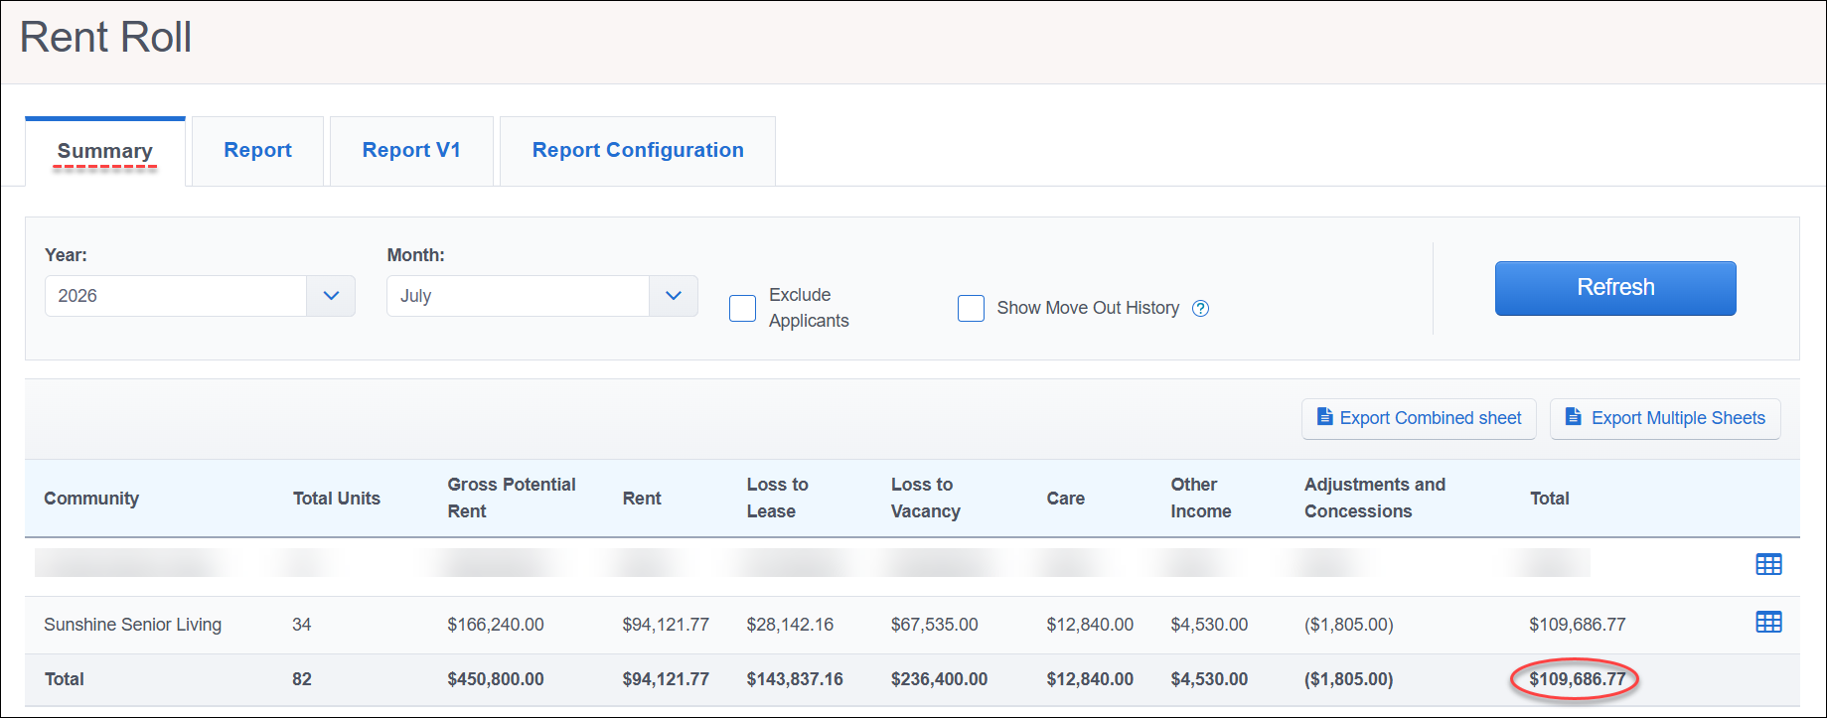Click the Year field showing 2026
This screenshot has width=1827, height=718.
click(176, 296)
